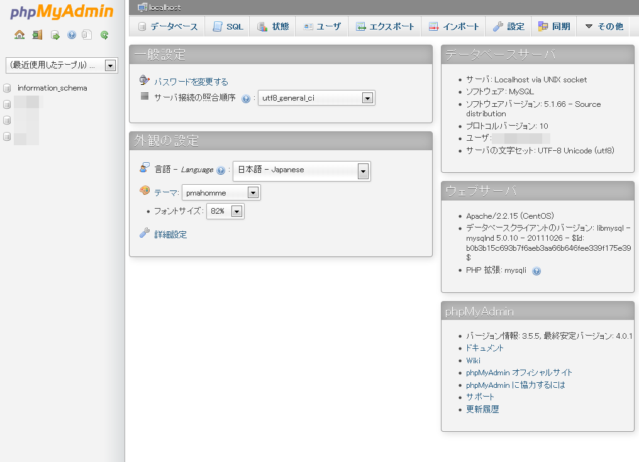Open the サポート link
Image resolution: width=639 pixels, height=462 pixels.
(x=480, y=397)
